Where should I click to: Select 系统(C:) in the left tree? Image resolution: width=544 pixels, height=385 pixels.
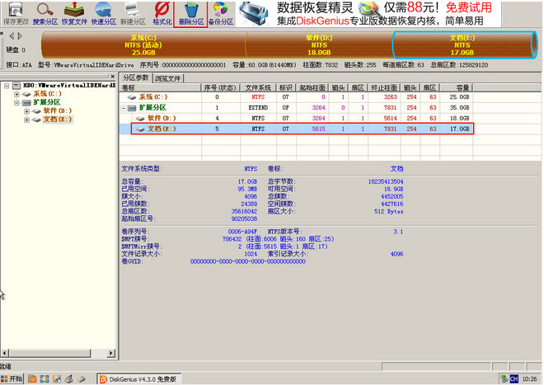pos(47,94)
